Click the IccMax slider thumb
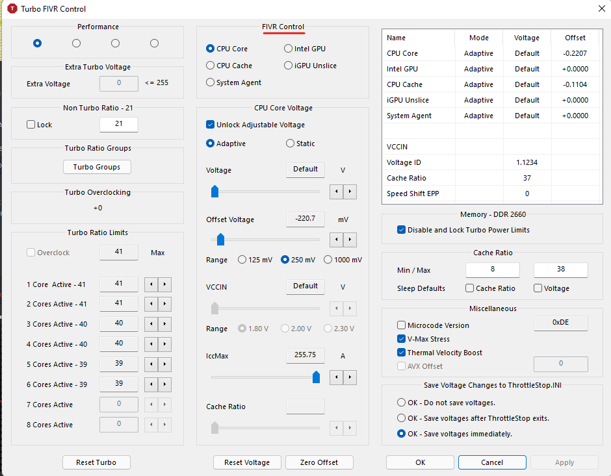This screenshot has width=611, height=476. point(316,377)
